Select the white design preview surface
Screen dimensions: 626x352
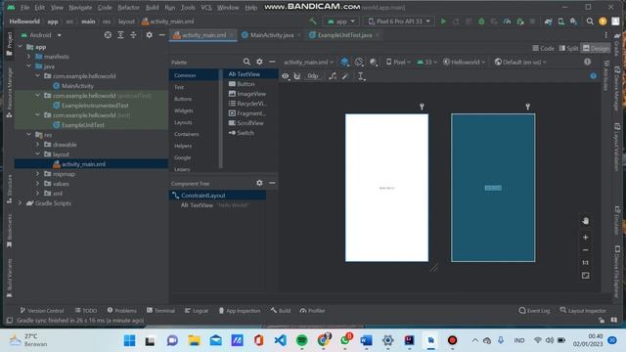[387, 188]
